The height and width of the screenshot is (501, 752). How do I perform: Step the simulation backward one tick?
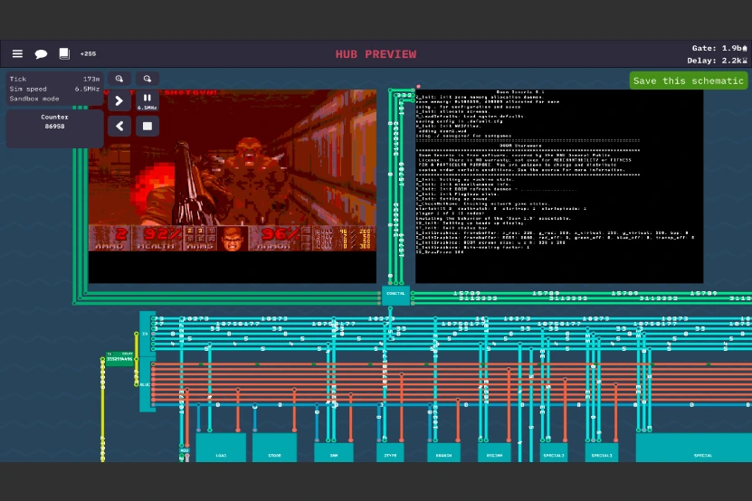[119, 126]
